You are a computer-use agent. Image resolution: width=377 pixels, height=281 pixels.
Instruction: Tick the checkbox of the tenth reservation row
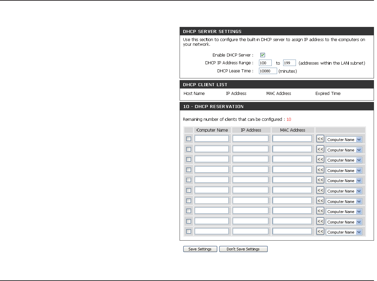coord(189,231)
